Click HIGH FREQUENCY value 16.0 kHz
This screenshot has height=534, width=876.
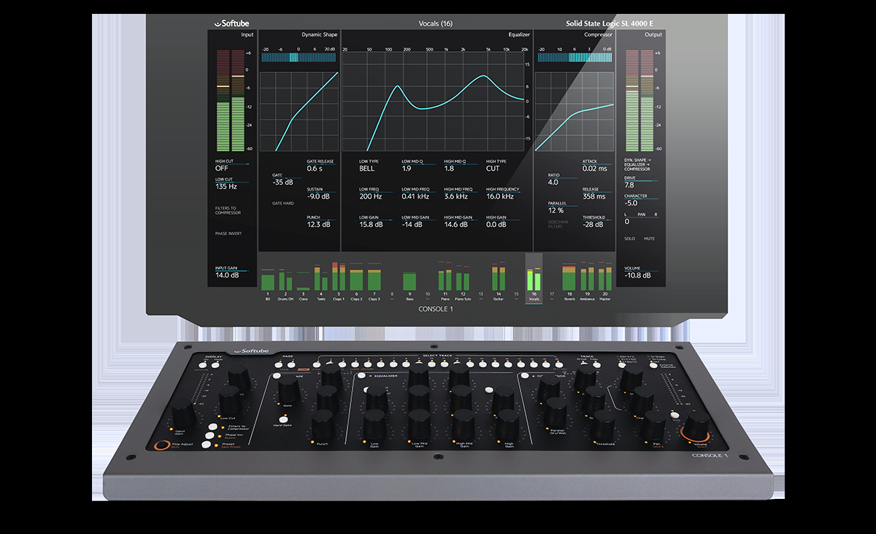[499, 197]
